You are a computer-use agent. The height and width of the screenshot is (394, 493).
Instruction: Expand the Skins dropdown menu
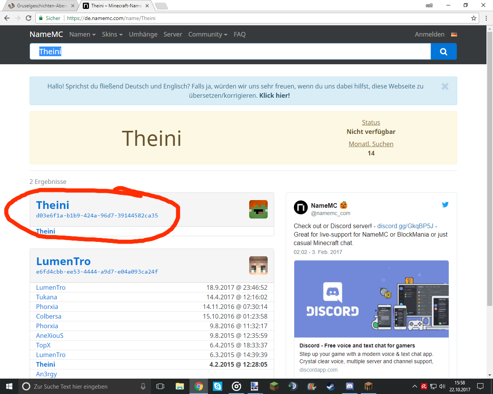point(112,34)
